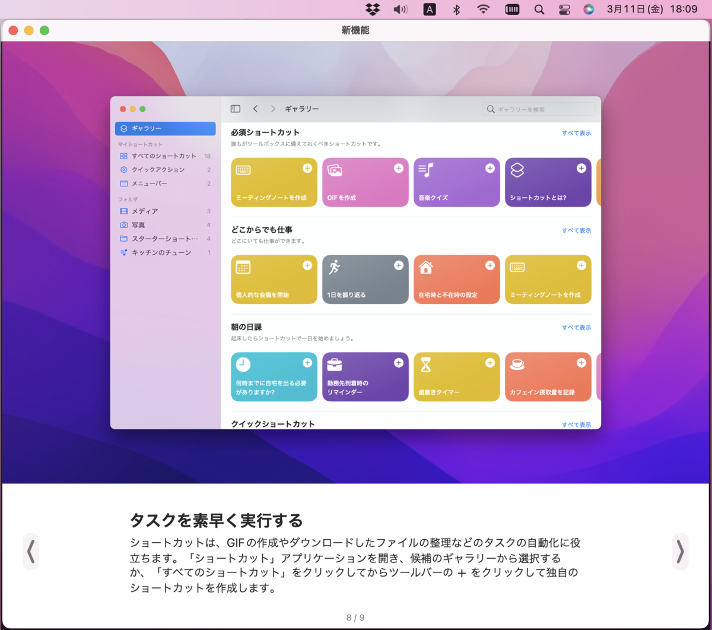Click the Wi-Fi icon in the menu bar
This screenshot has height=630, width=712.
click(x=483, y=9)
